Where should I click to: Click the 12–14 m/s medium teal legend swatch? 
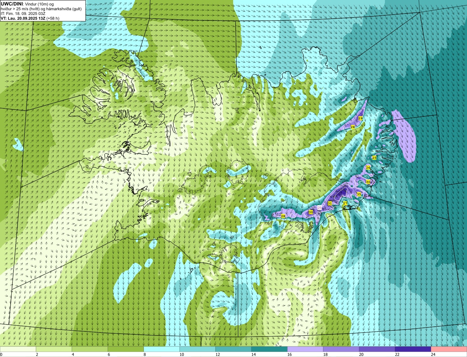click(x=233, y=349)
